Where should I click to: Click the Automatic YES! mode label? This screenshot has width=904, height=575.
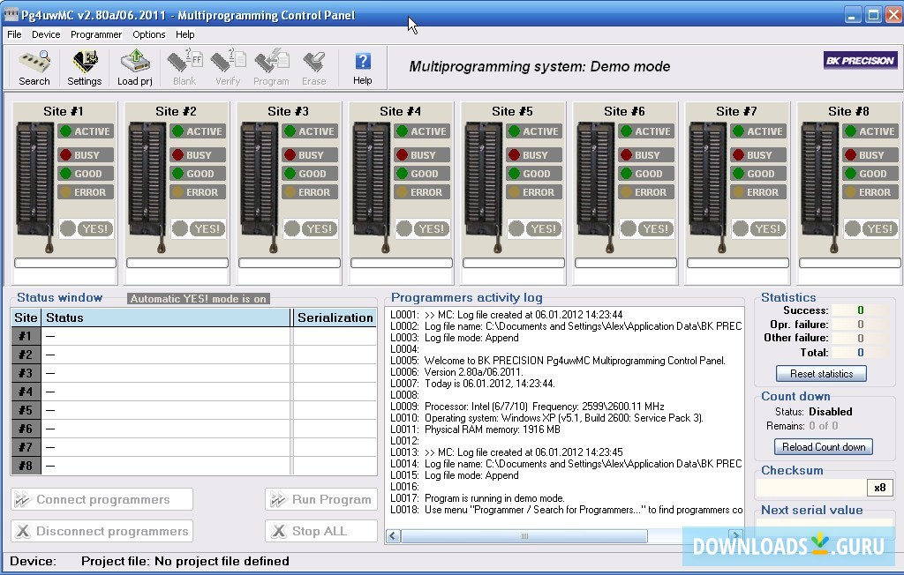[x=199, y=299]
